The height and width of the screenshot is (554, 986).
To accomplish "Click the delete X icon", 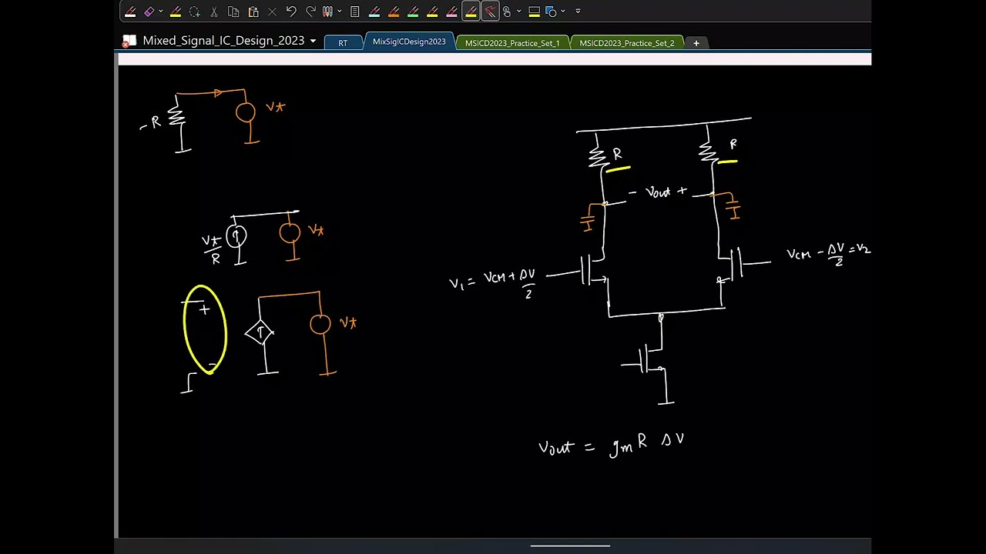I will (272, 12).
